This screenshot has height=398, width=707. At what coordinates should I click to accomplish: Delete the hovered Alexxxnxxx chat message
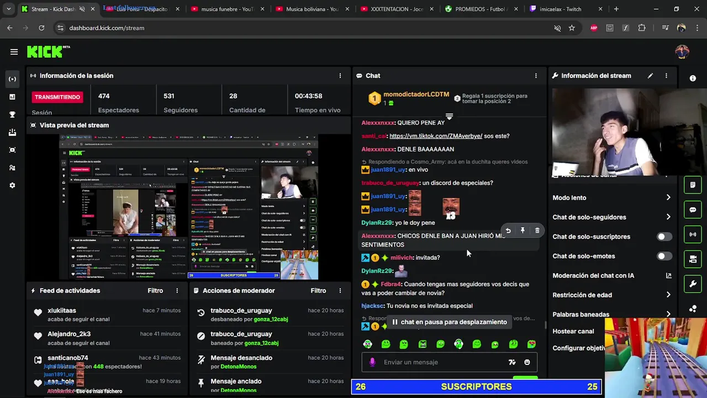pos(537,231)
